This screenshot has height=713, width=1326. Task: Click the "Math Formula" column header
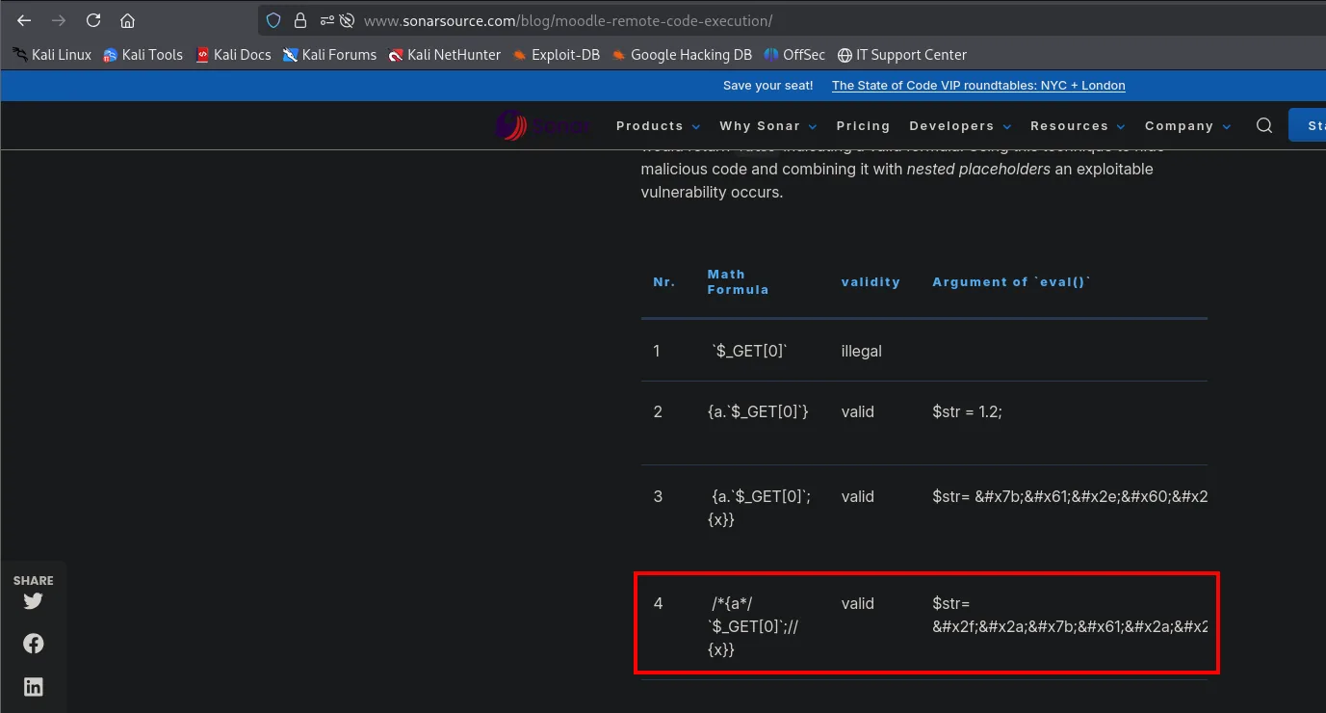coord(738,281)
